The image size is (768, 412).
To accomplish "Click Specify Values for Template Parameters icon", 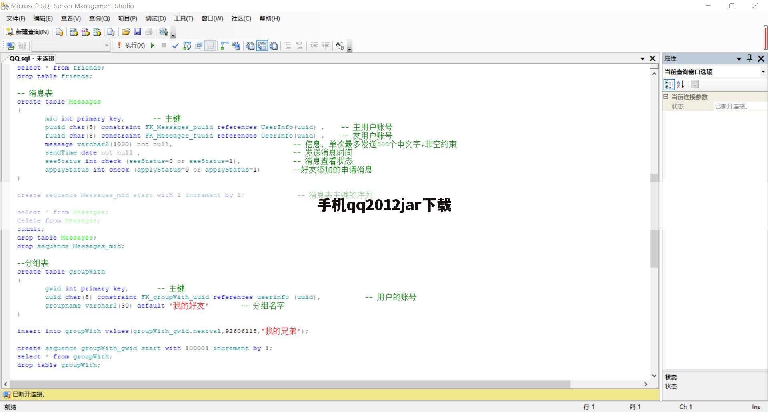I will coord(340,46).
